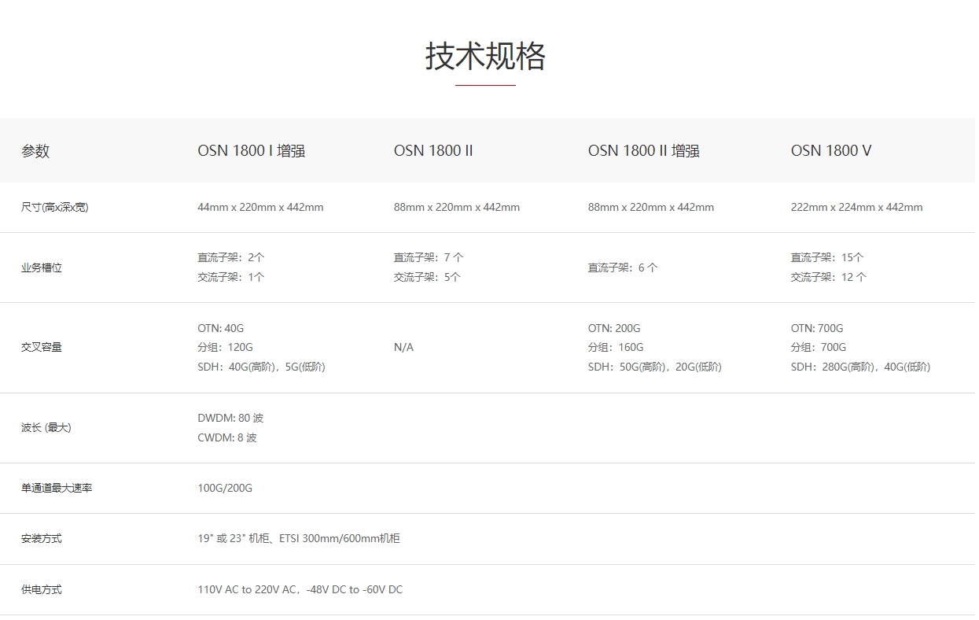Click the OSN 1800 II column header
The width and height of the screenshot is (979, 620).
tap(433, 151)
